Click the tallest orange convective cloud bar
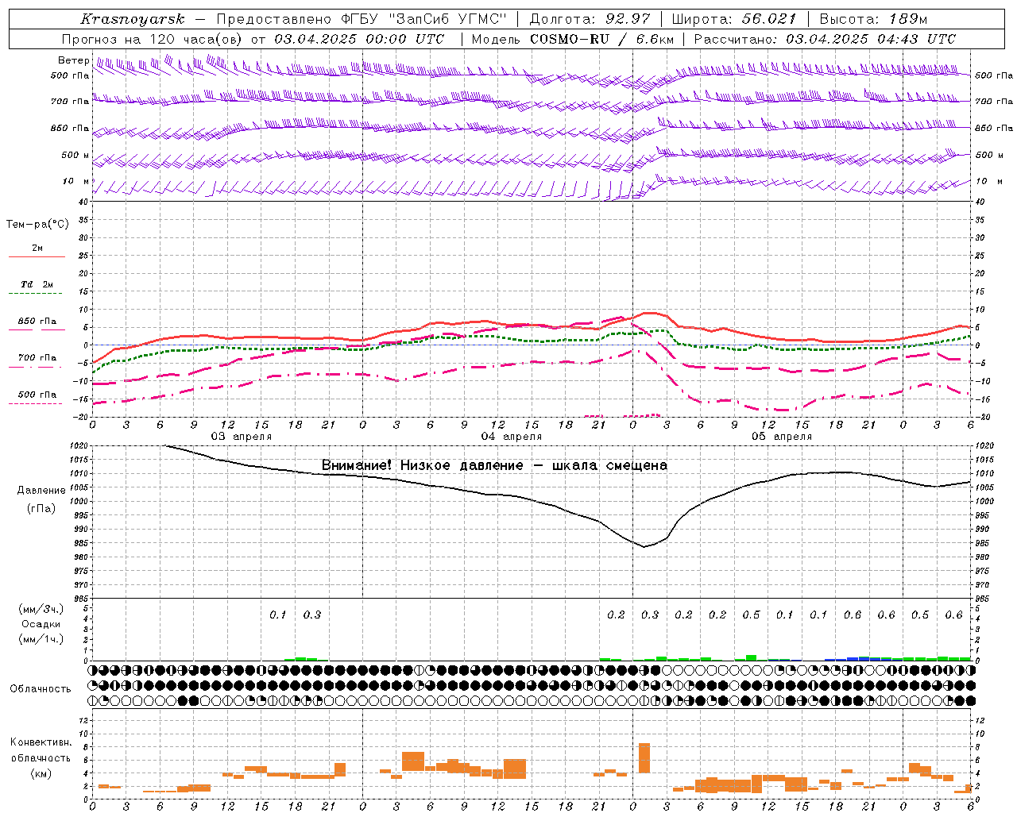1017x813 pixels. 644,758
